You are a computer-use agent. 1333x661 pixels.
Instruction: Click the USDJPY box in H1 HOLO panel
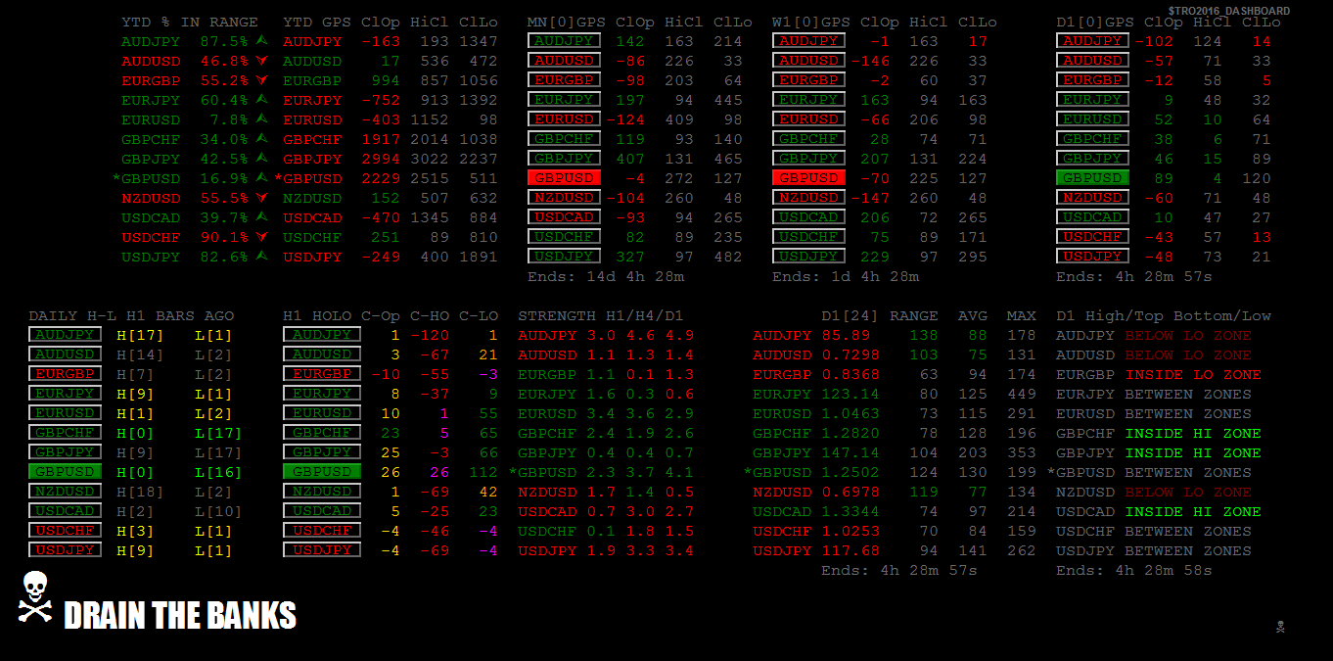(322, 550)
